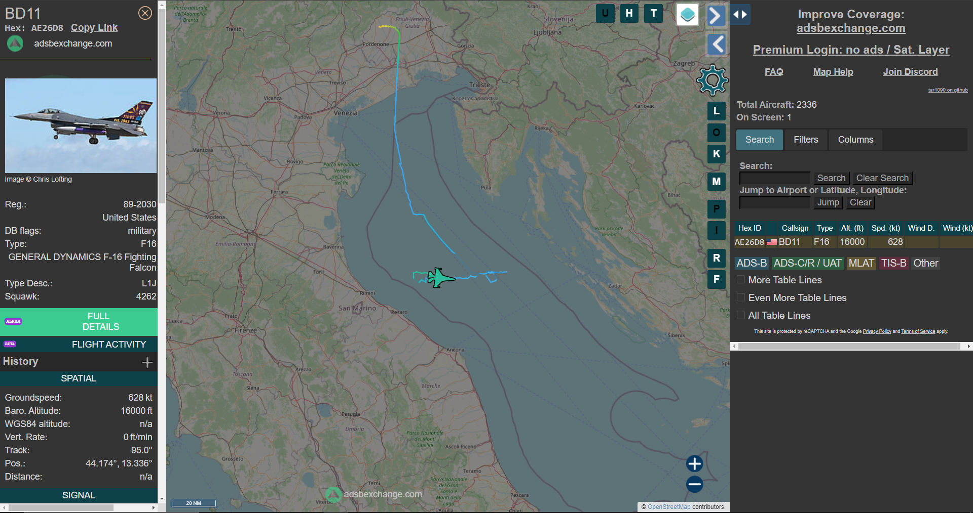Select the F-16 aircraft icon on the map
The width and height of the screenshot is (973, 513).
(440, 278)
